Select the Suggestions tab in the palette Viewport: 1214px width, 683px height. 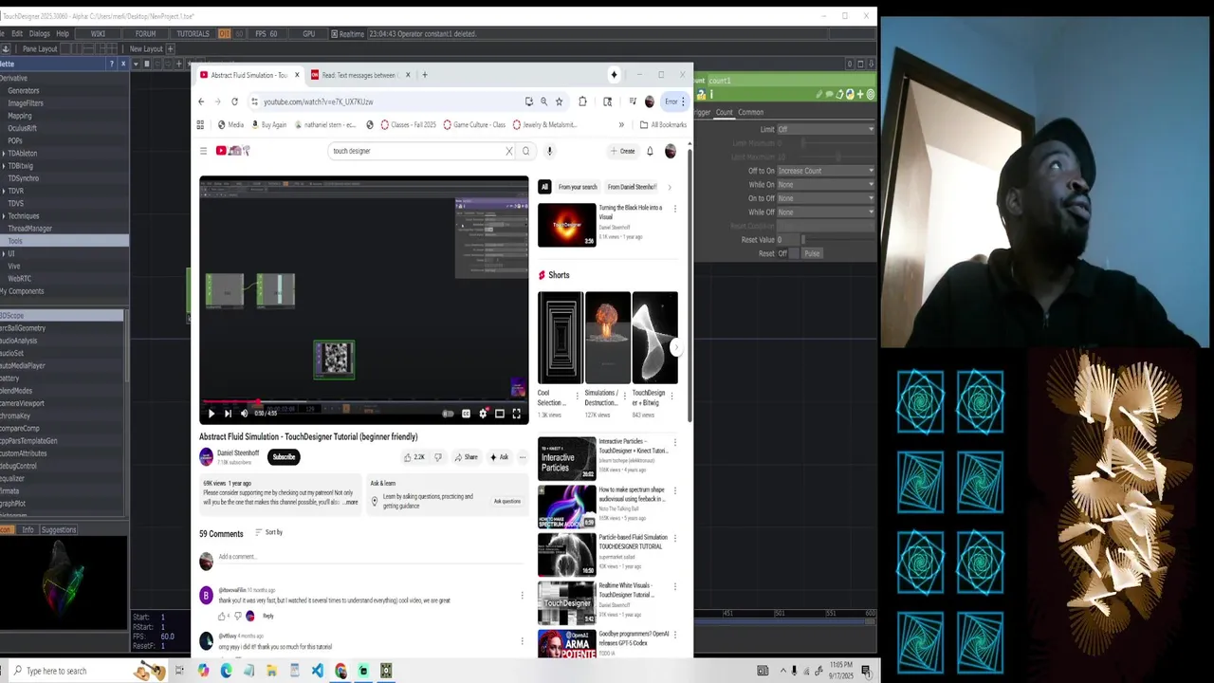point(59,530)
